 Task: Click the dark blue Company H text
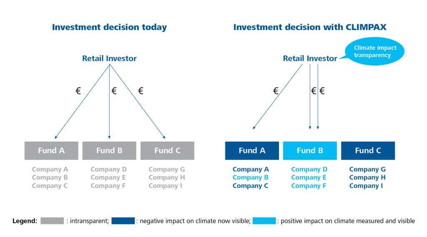tap(367, 177)
